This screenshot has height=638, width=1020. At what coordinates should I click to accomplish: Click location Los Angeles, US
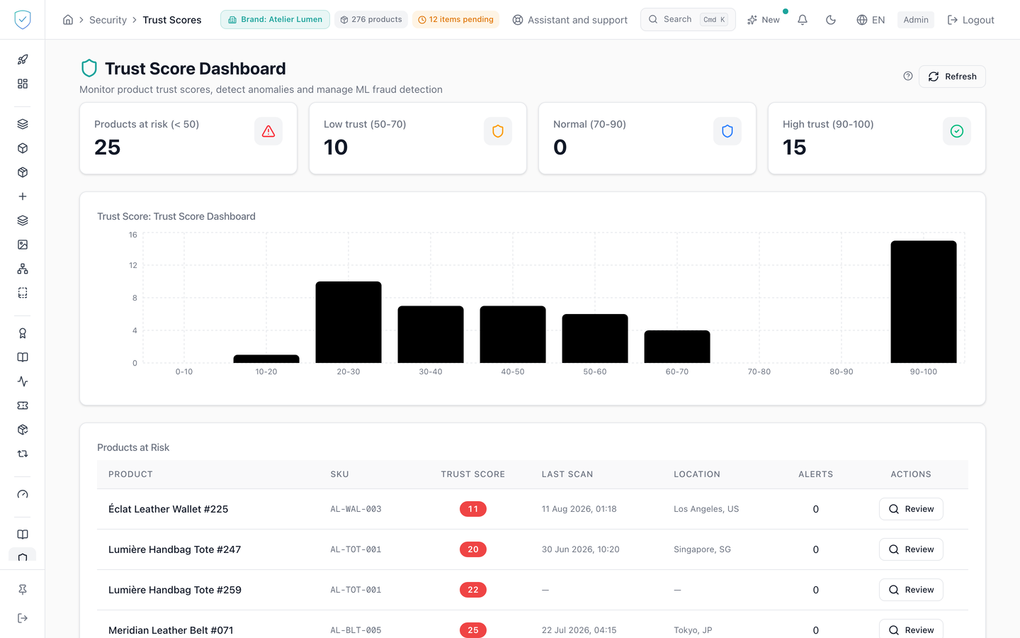(x=706, y=509)
